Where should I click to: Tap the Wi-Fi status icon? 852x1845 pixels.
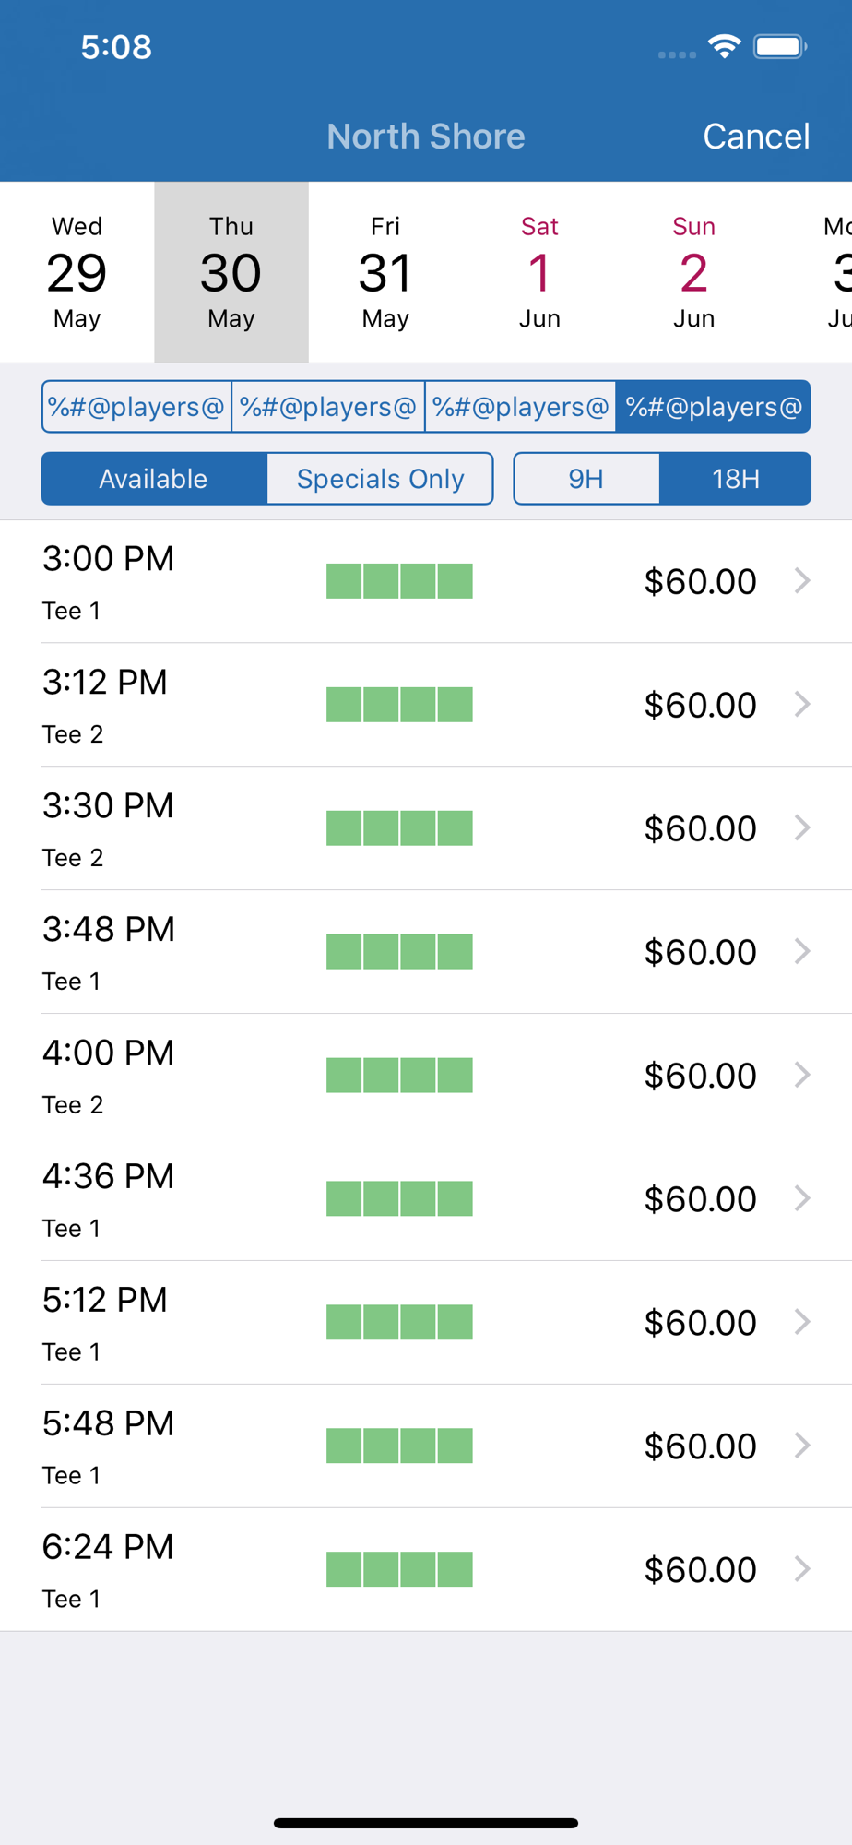(725, 46)
